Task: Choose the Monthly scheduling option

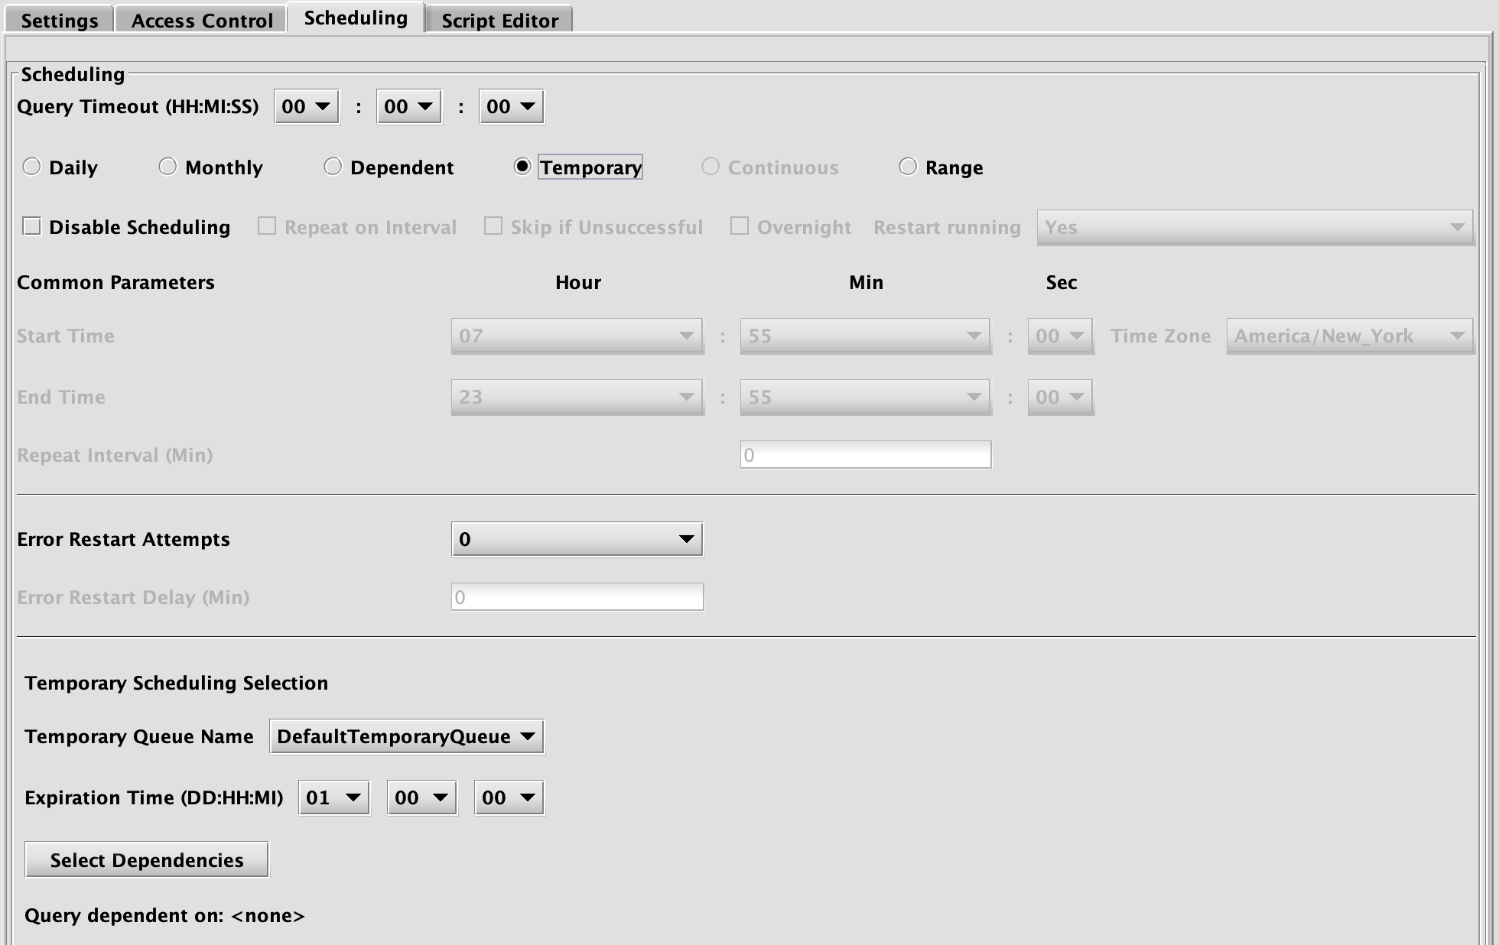Action: point(167,167)
